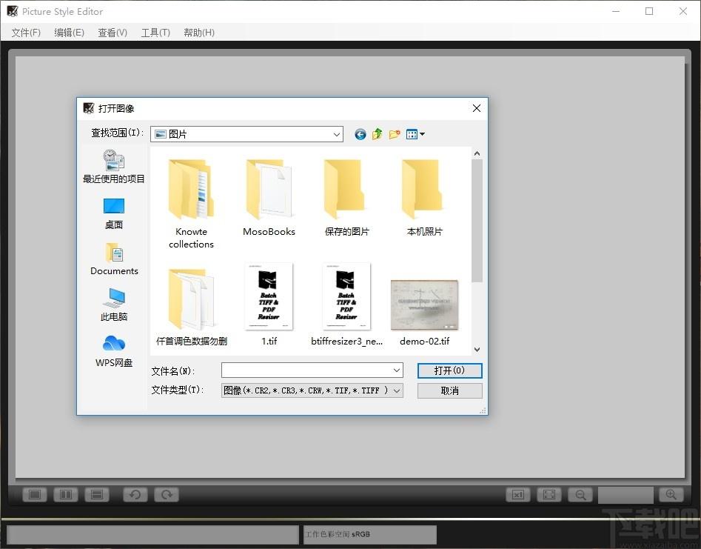
Task: Open the 文件(F) menu
Action: point(26,33)
